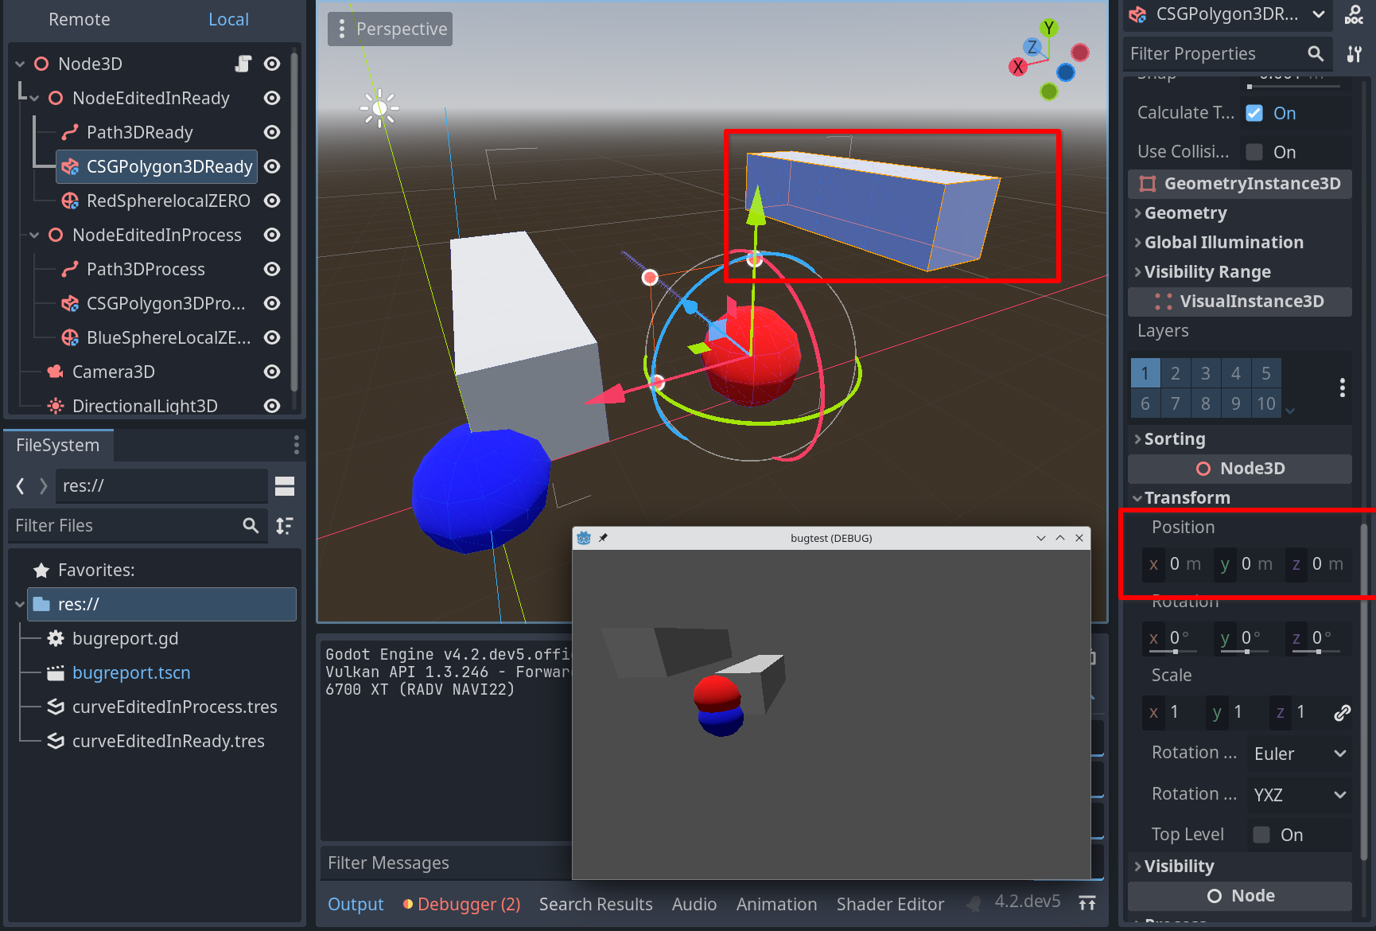Open the Shader Editor tab at bottom

point(890,904)
